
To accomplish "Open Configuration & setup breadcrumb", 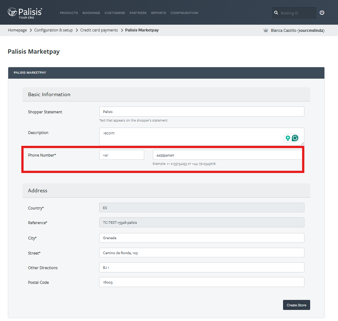I will point(53,30).
